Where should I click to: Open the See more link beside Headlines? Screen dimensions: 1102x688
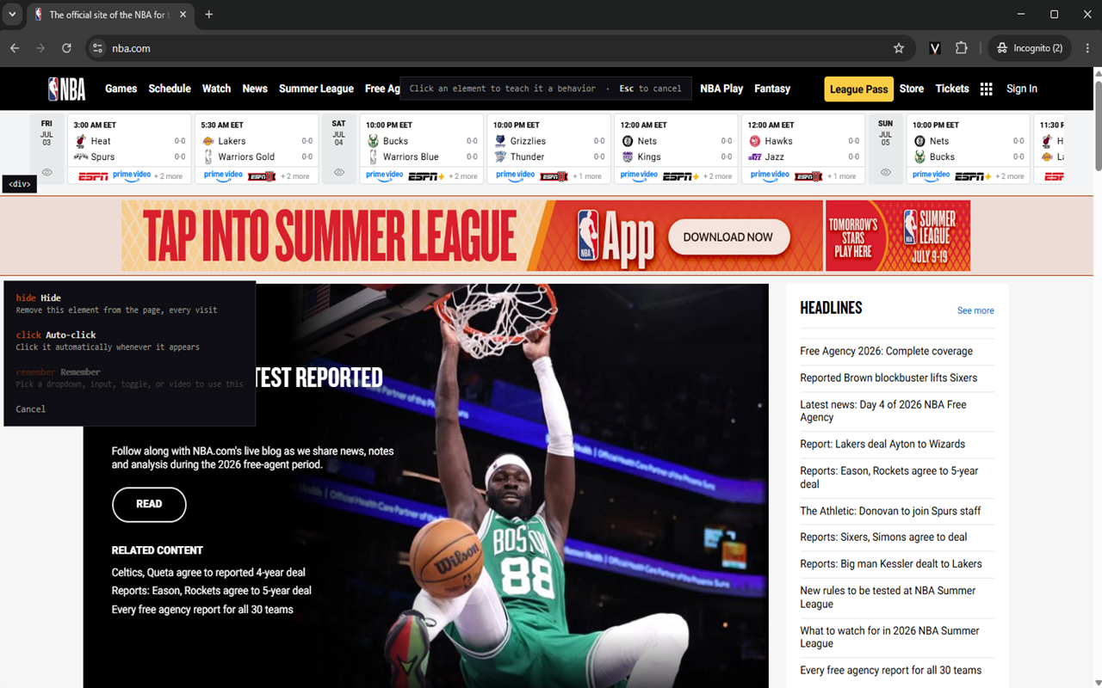(x=975, y=310)
